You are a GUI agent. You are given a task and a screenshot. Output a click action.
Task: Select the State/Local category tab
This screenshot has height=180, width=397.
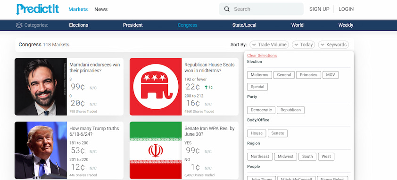click(244, 25)
